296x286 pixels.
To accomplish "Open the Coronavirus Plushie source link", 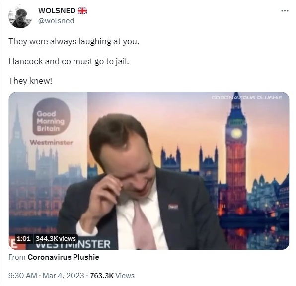I will click(64, 257).
